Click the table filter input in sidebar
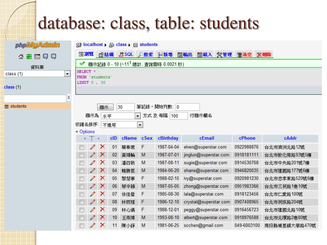The height and width of the screenshot is (245, 327). (34, 99)
